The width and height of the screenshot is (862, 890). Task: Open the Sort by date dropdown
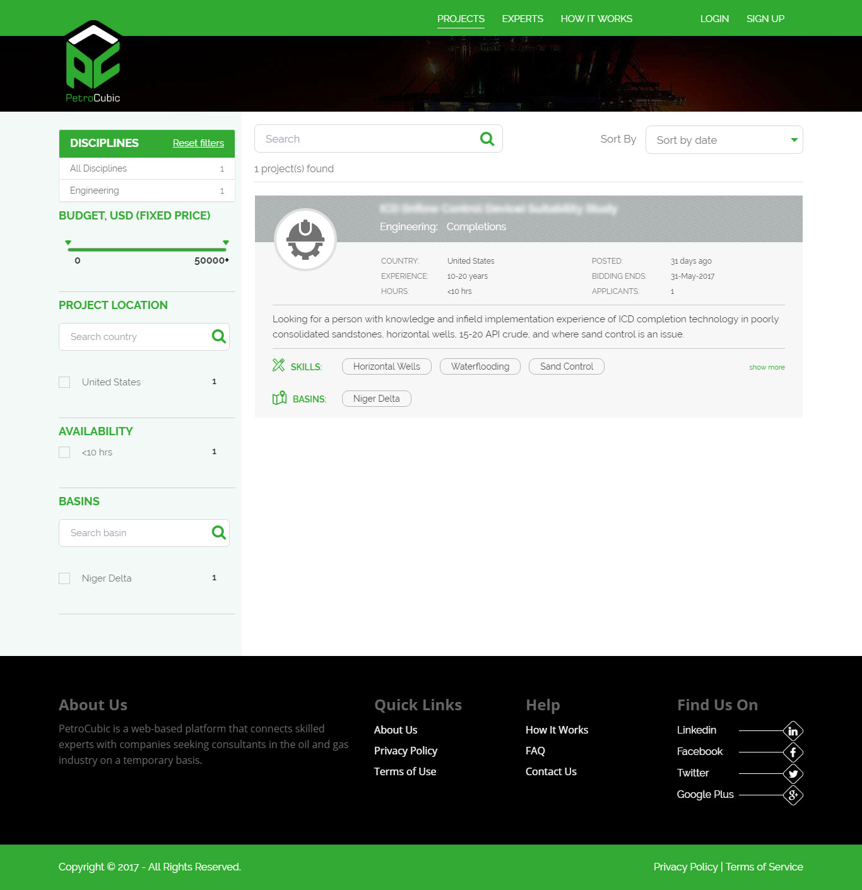tap(724, 140)
